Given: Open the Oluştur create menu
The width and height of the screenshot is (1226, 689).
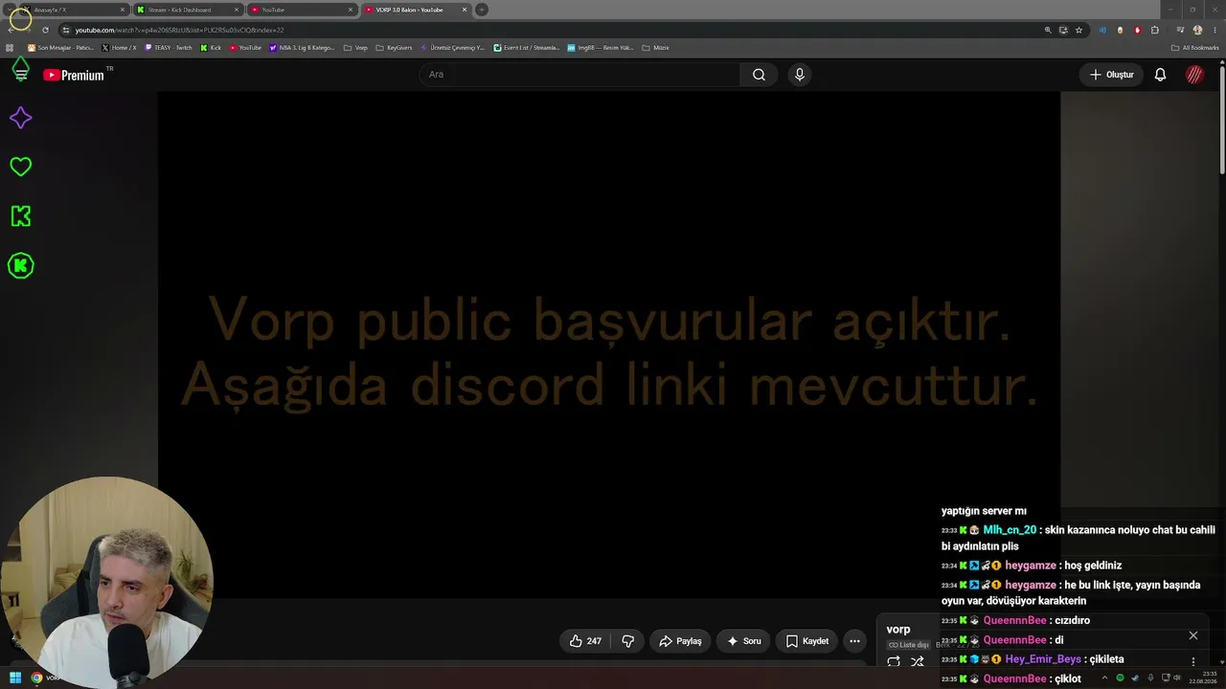Looking at the screenshot, I should (x=1112, y=75).
